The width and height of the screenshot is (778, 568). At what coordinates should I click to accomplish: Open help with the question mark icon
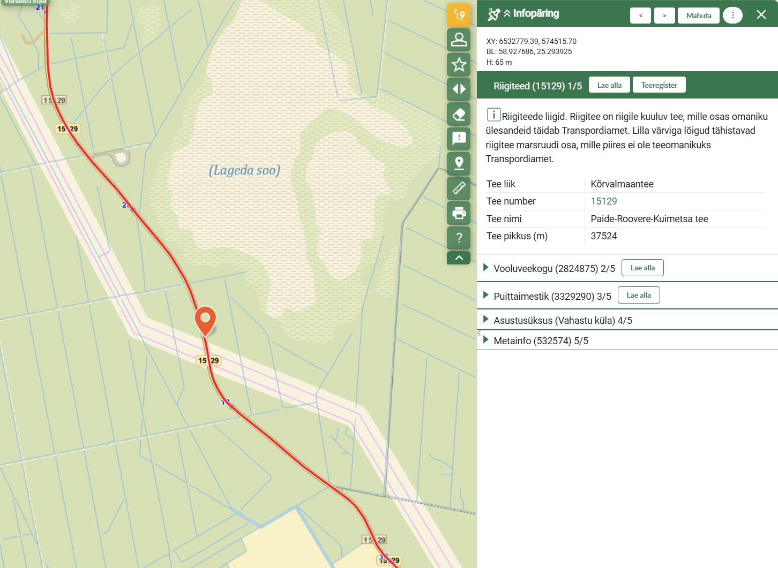pyautogui.click(x=459, y=238)
